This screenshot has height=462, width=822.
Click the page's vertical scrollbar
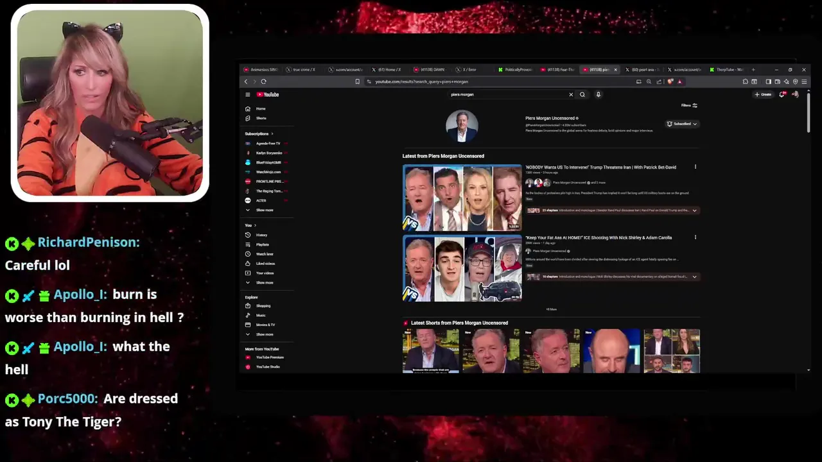pyautogui.click(x=808, y=113)
